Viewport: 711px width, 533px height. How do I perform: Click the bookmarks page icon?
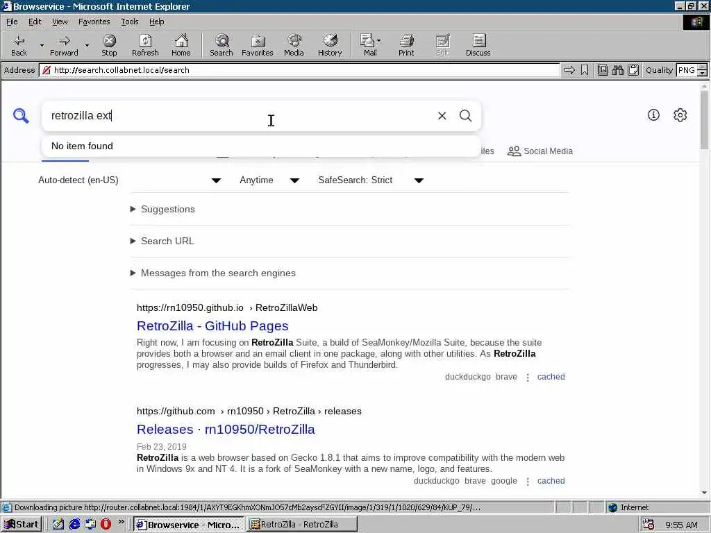(x=603, y=70)
